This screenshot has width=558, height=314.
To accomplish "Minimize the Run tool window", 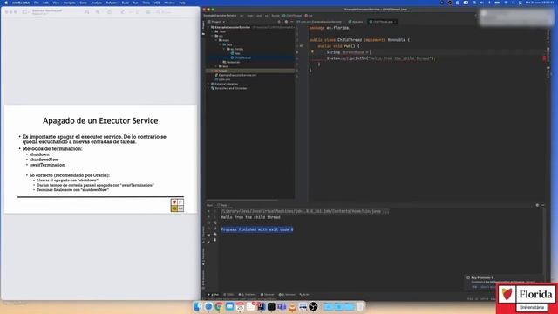I will pos(542,205).
